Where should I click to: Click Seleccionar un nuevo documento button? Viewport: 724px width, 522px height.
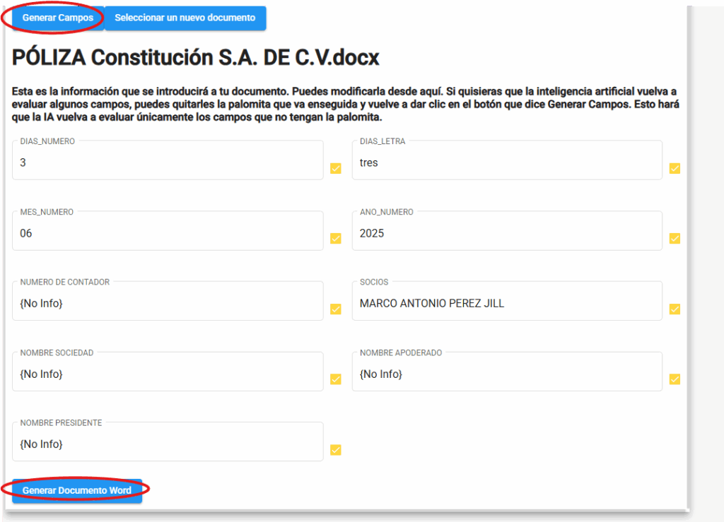click(185, 18)
